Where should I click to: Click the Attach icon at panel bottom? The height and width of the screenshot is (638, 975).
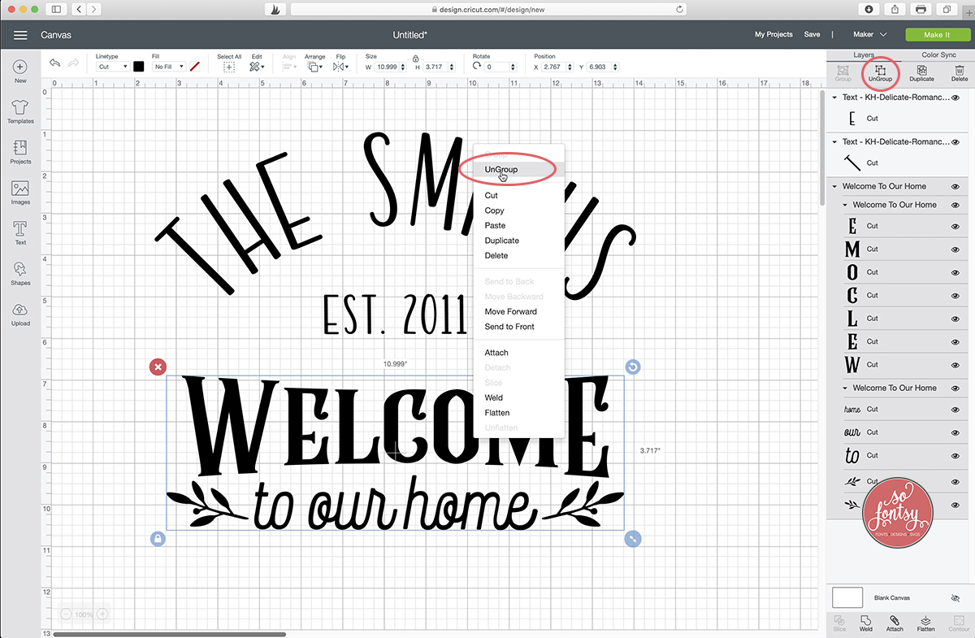895,623
